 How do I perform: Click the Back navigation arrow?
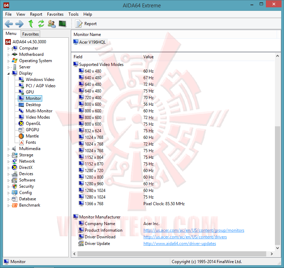[9, 24]
